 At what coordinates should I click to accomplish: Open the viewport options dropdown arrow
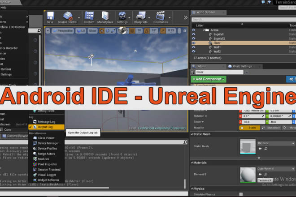click(48, 31)
